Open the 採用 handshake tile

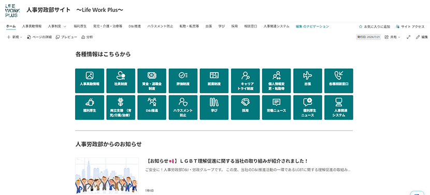pyautogui.click(x=245, y=107)
